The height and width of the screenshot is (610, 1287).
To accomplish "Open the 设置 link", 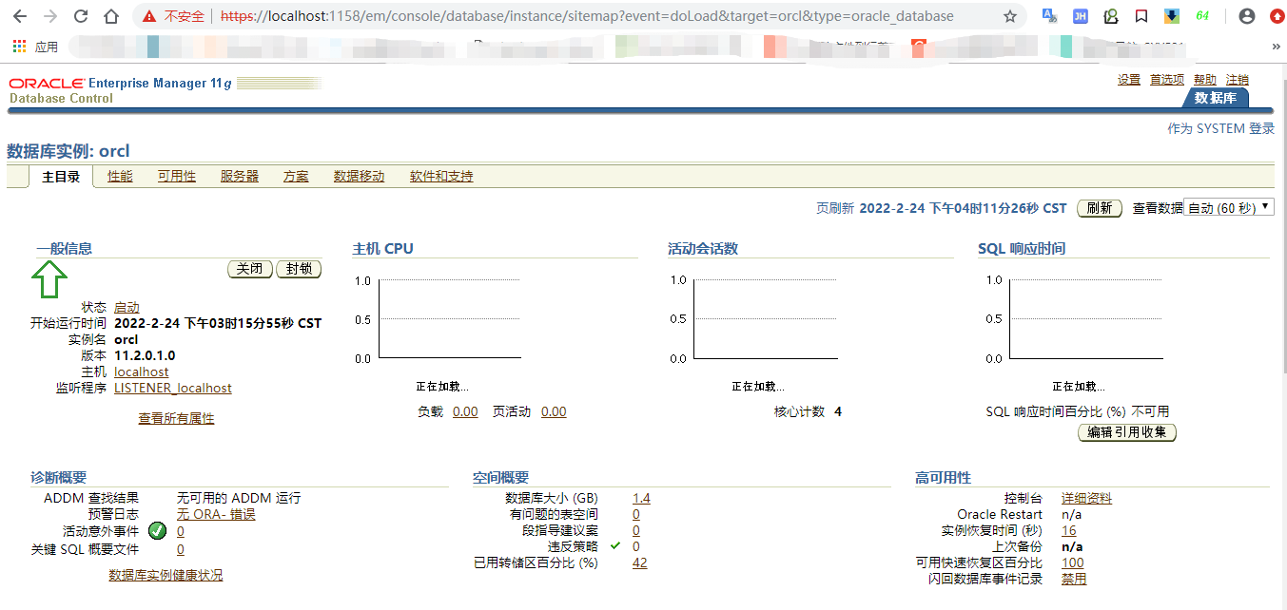I will (x=1129, y=80).
